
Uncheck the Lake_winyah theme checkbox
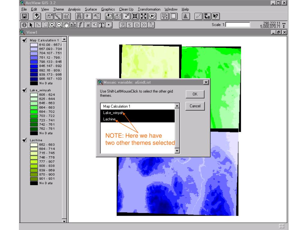tap(25, 90)
